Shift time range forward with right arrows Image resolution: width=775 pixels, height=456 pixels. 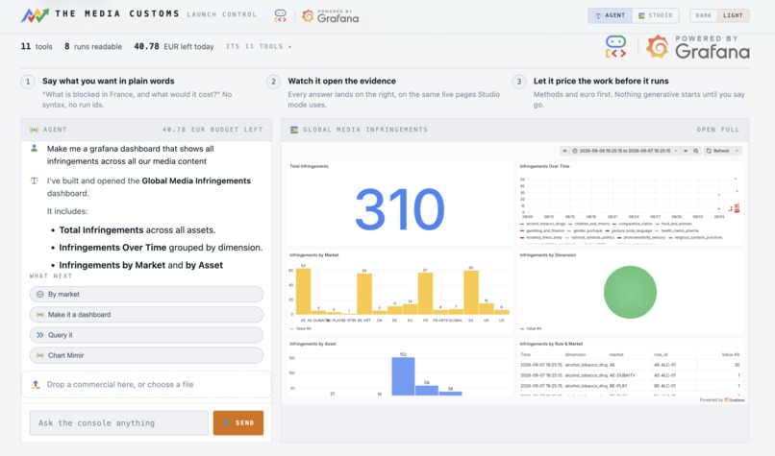coord(686,151)
